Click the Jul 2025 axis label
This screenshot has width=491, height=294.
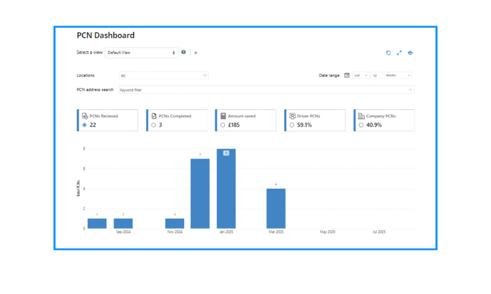379,232
